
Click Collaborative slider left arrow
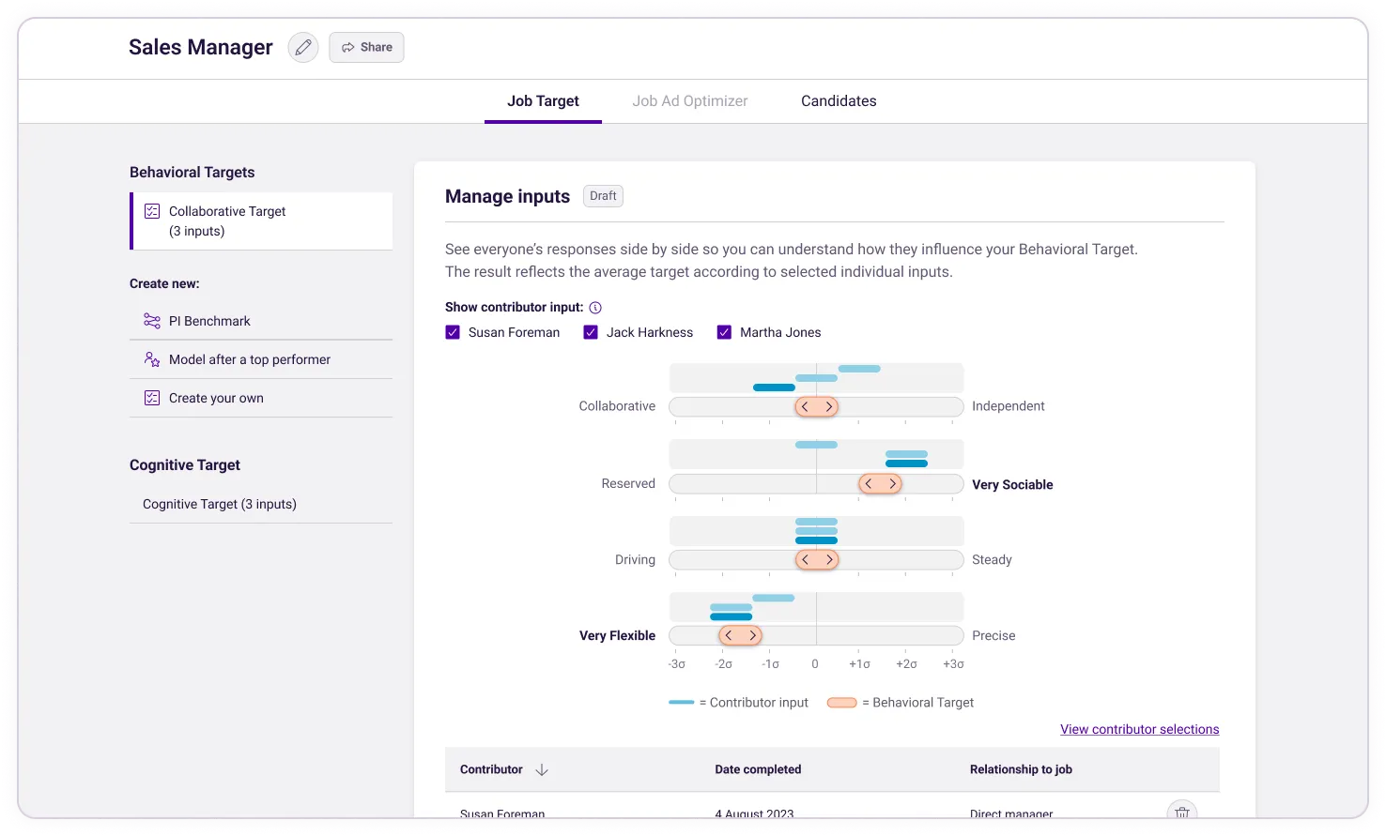806,406
